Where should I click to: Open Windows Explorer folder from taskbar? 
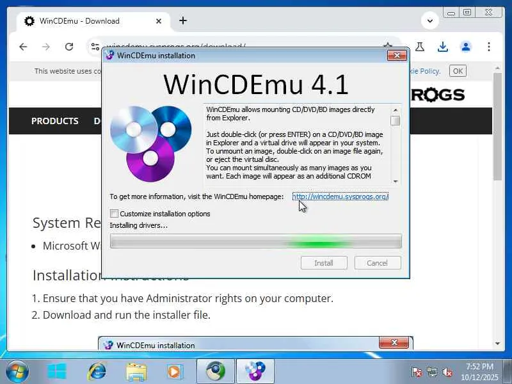(136, 372)
